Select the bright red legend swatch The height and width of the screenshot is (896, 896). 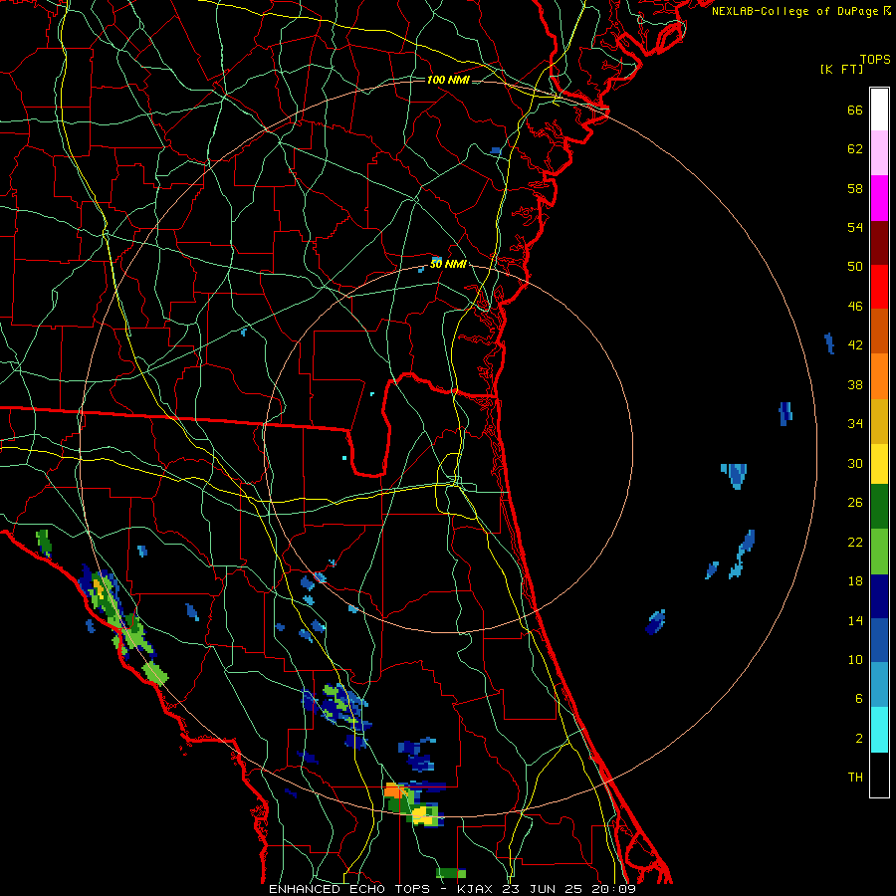879,287
